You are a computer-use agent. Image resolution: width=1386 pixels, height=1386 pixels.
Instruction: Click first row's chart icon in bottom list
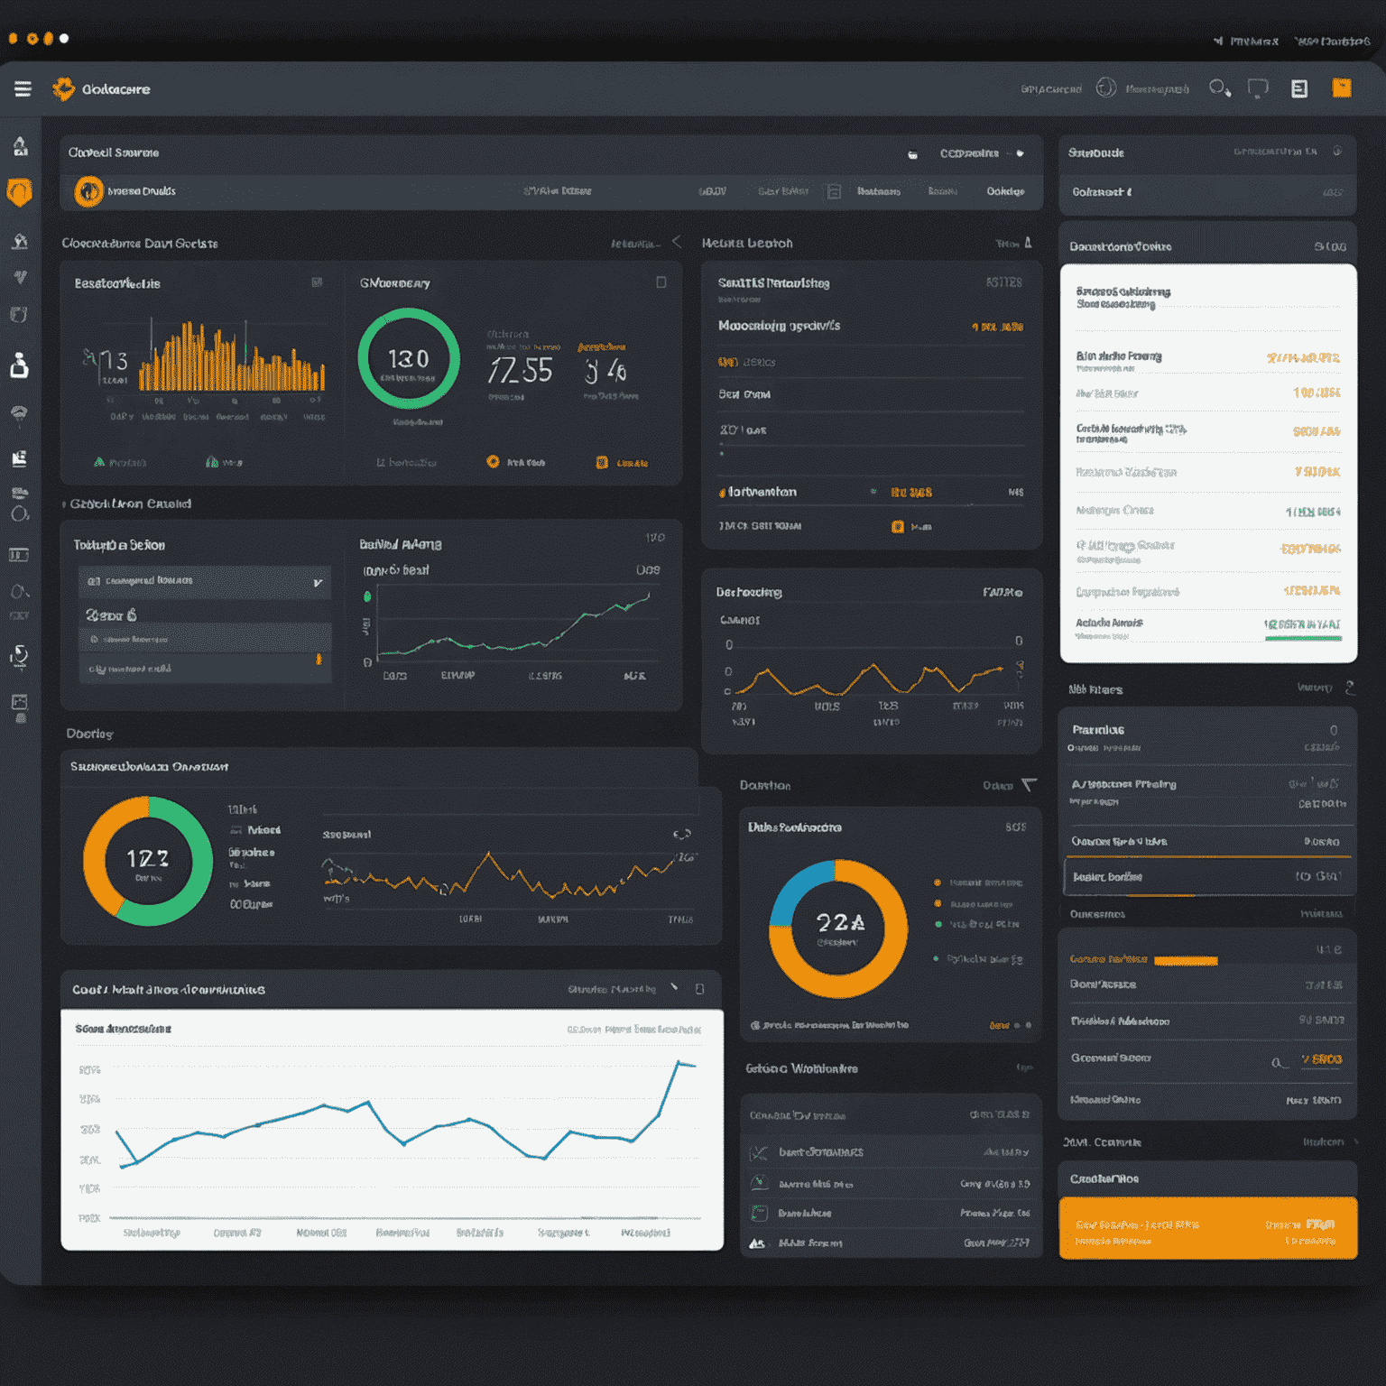point(759,1152)
